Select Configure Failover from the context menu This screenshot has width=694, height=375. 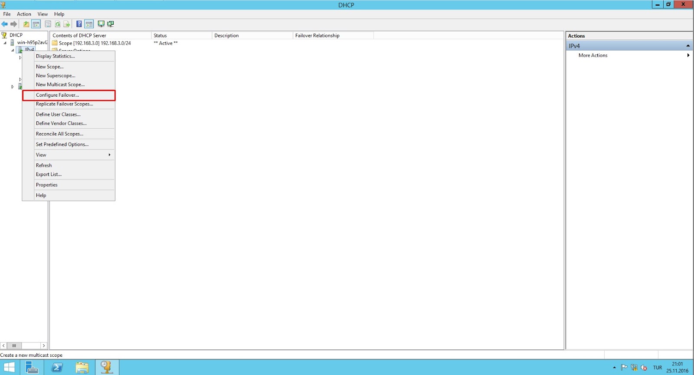click(58, 95)
